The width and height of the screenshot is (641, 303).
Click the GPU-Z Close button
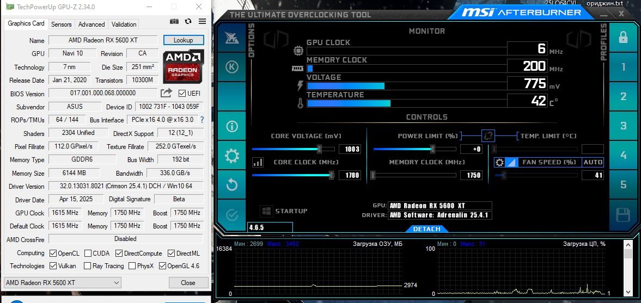(x=188, y=282)
